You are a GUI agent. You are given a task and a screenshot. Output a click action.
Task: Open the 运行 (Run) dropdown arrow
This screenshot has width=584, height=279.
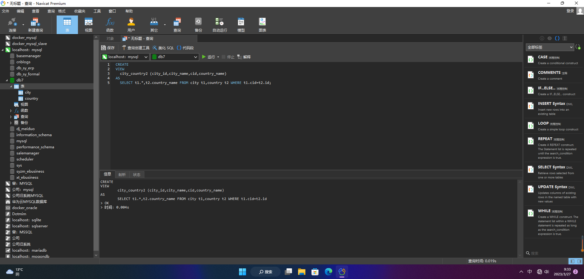point(218,57)
